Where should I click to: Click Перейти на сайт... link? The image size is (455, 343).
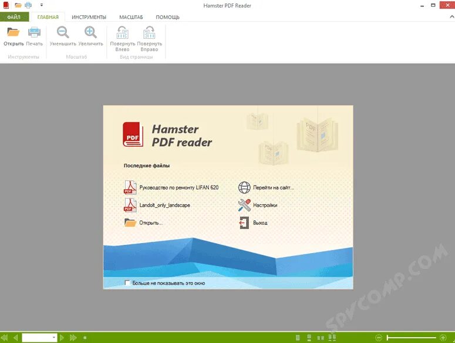274,187
